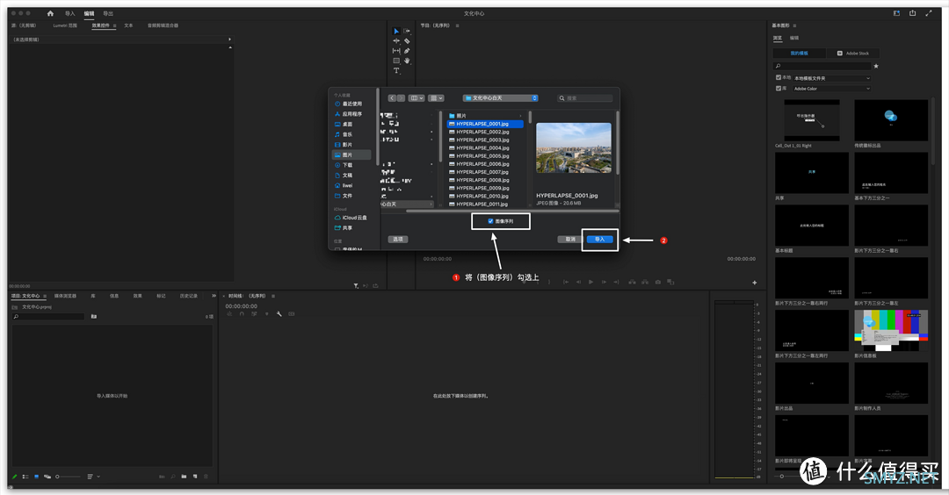Click the filter icon in effect controls footer
This screenshot has width=949, height=495.
click(356, 286)
